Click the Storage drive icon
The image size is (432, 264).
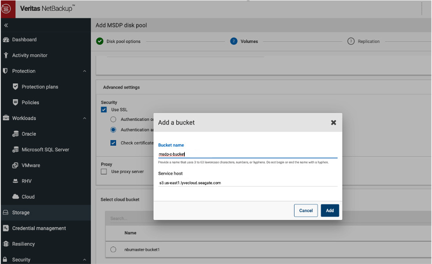tap(6, 213)
